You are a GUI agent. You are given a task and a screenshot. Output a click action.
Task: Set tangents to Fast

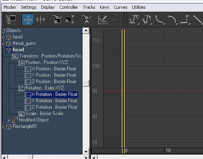pyautogui.click(x=160, y=20)
